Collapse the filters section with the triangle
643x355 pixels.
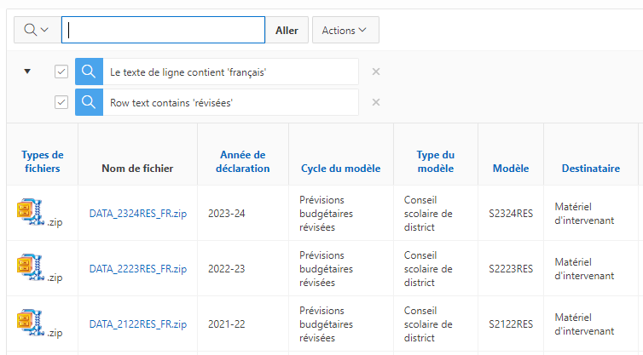(x=27, y=72)
